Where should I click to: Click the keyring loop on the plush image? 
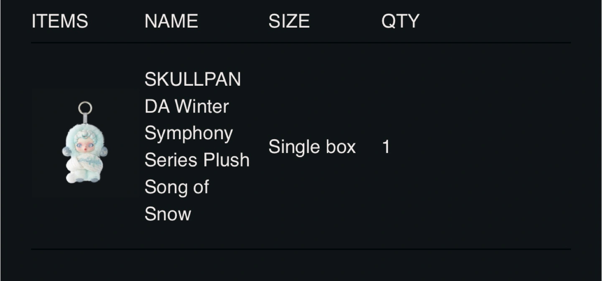click(x=85, y=108)
